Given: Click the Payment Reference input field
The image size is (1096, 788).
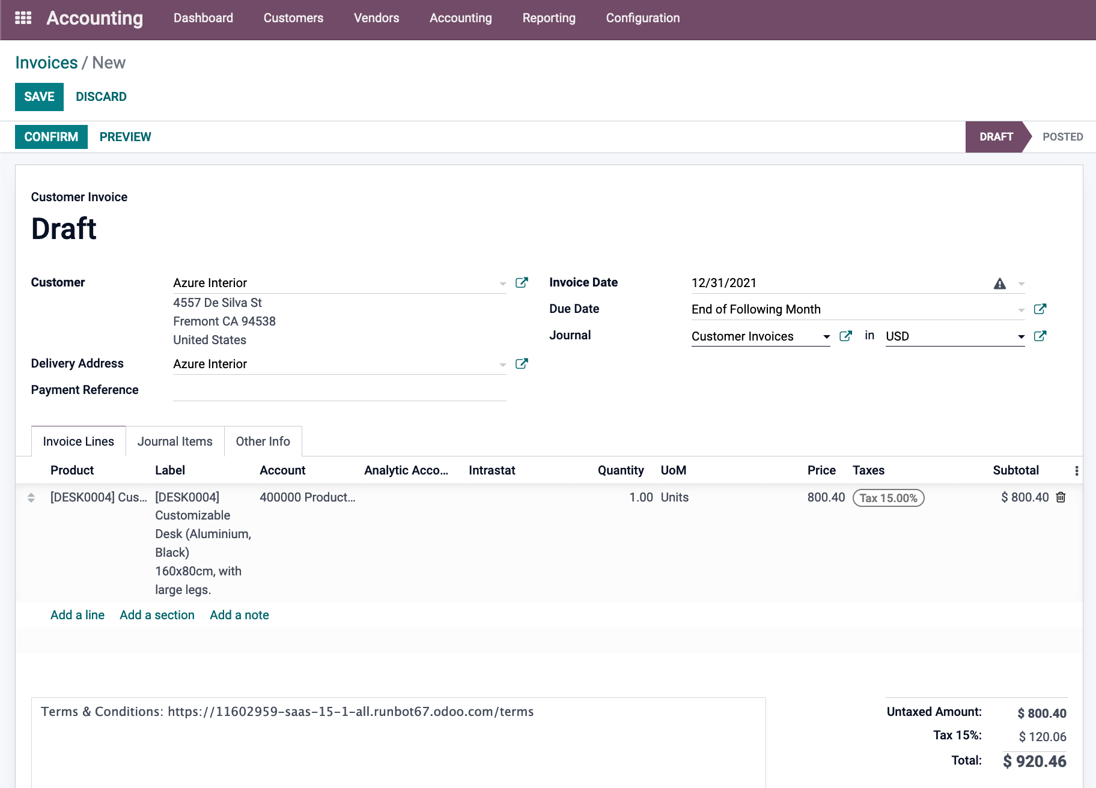Looking at the screenshot, I should tap(339, 390).
